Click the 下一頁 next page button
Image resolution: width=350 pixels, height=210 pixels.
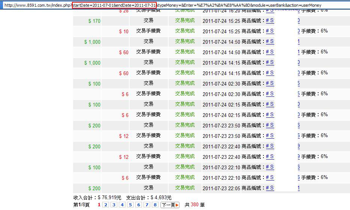[170, 205]
